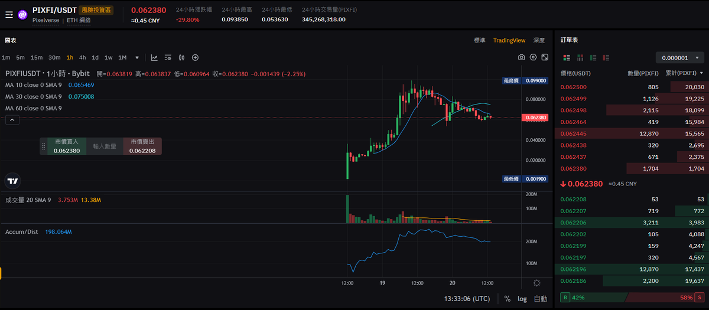This screenshot has width=709, height=310.
Task: Open more timeframes dropdown arrow
Action: 137,57
